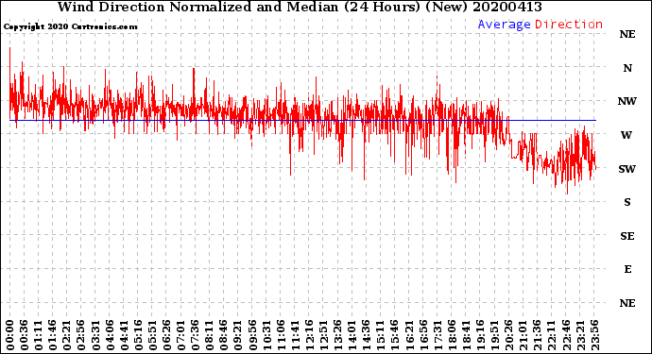Screen dimensions: 652x354
Task: Click the 'NW' direction axis label
Action: tap(627, 101)
